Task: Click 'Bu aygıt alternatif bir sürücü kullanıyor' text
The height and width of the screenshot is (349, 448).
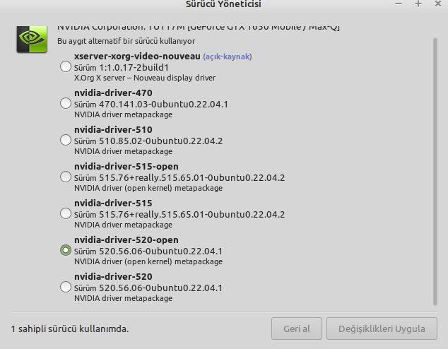Action: point(126,41)
